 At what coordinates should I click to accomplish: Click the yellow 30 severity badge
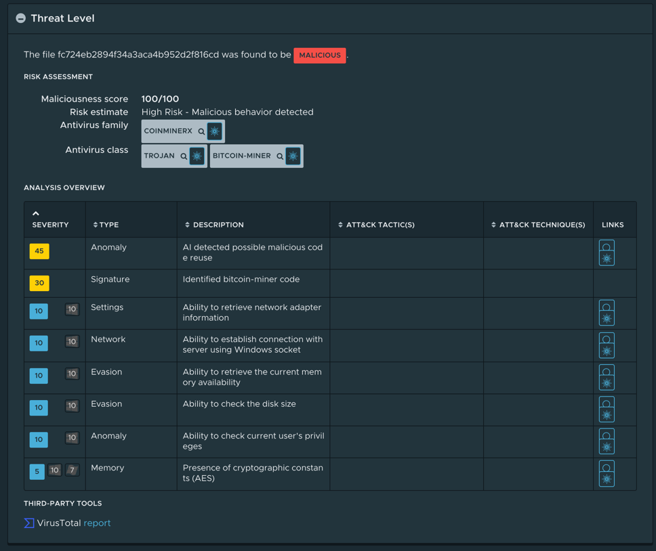(x=39, y=283)
